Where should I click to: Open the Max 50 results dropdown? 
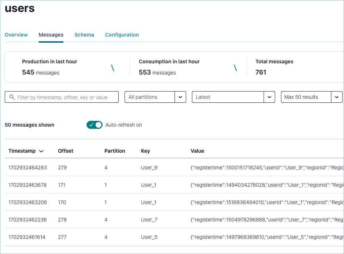[x=311, y=97]
